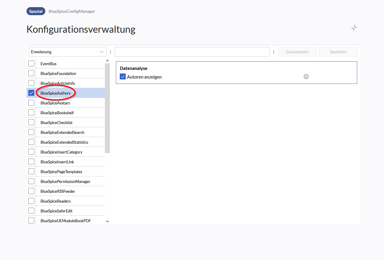Select the EventBus row label

(x=49, y=64)
